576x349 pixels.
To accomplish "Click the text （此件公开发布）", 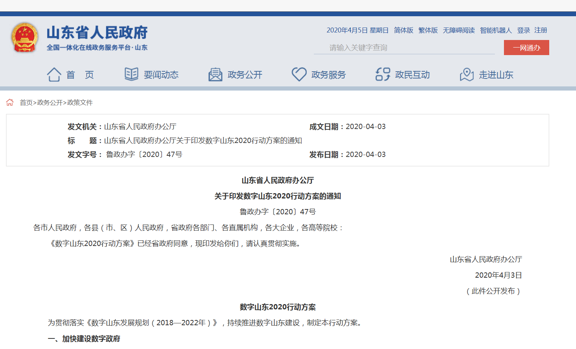I will pyautogui.click(x=493, y=291).
